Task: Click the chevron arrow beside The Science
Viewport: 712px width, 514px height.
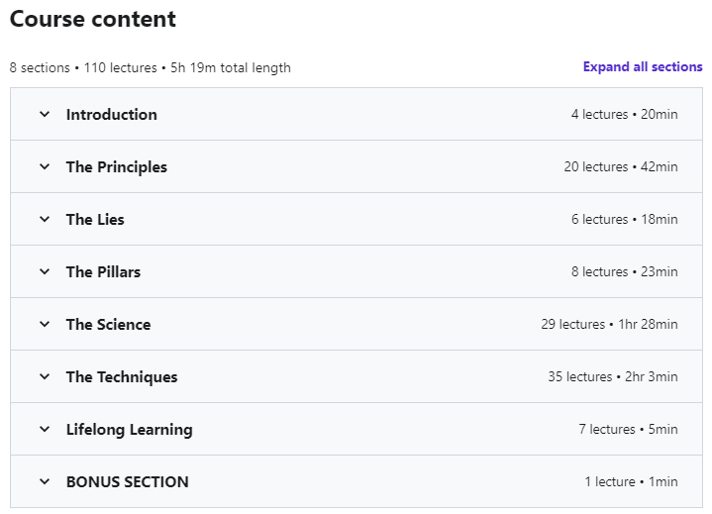Action: (45, 324)
